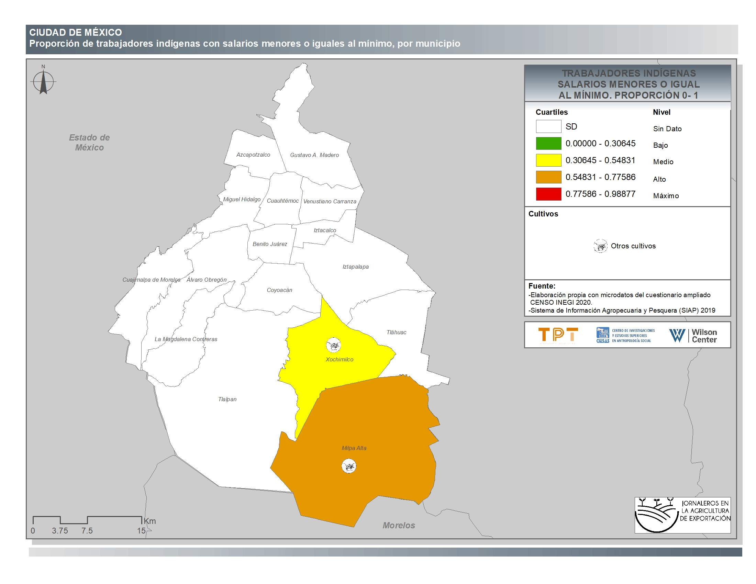This screenshot has width=756, height=584.
Task: Click the Jornaleros en la Agricultura logo
Action: [x=682, y=515]
